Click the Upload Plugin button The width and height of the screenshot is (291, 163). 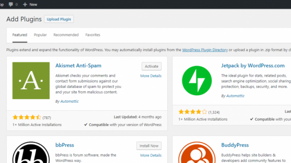(59, 19)
